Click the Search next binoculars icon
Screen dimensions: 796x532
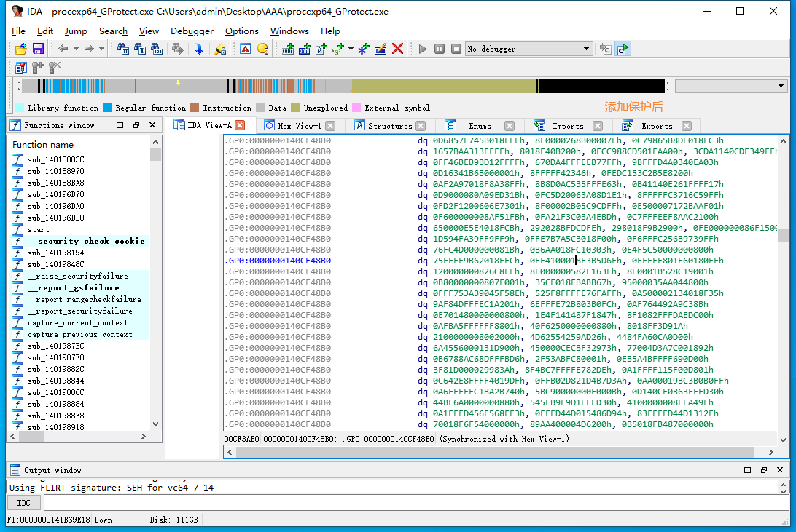coord(177,49)
